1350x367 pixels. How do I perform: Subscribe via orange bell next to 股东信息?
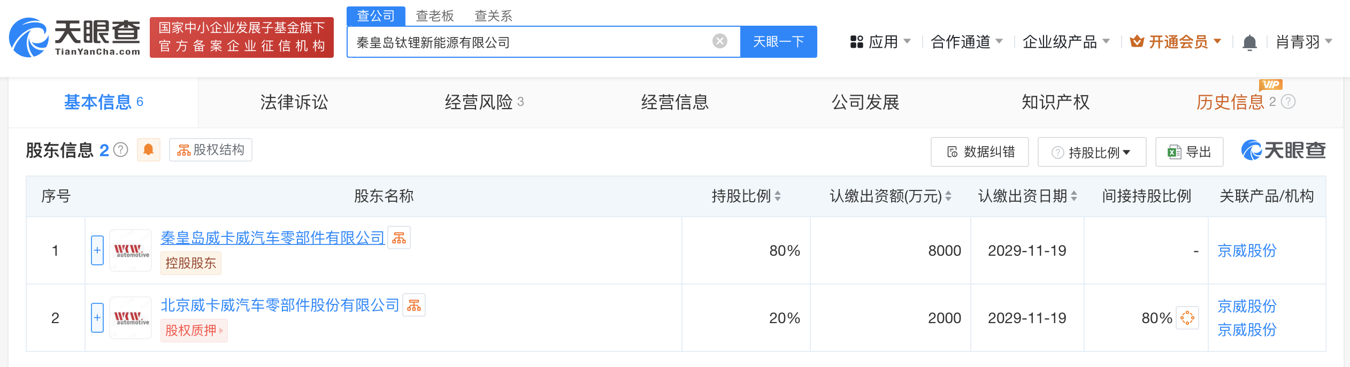149,150
